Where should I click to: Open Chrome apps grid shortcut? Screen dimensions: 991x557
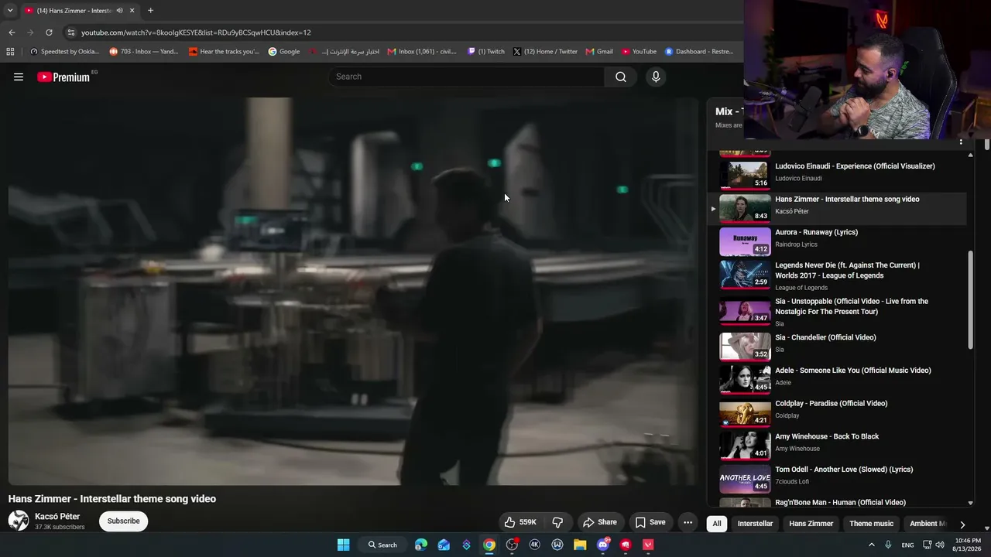10,52
